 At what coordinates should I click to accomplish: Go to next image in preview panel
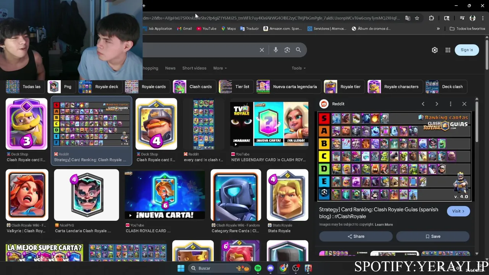pyautogui.click(x=437, y=104)
